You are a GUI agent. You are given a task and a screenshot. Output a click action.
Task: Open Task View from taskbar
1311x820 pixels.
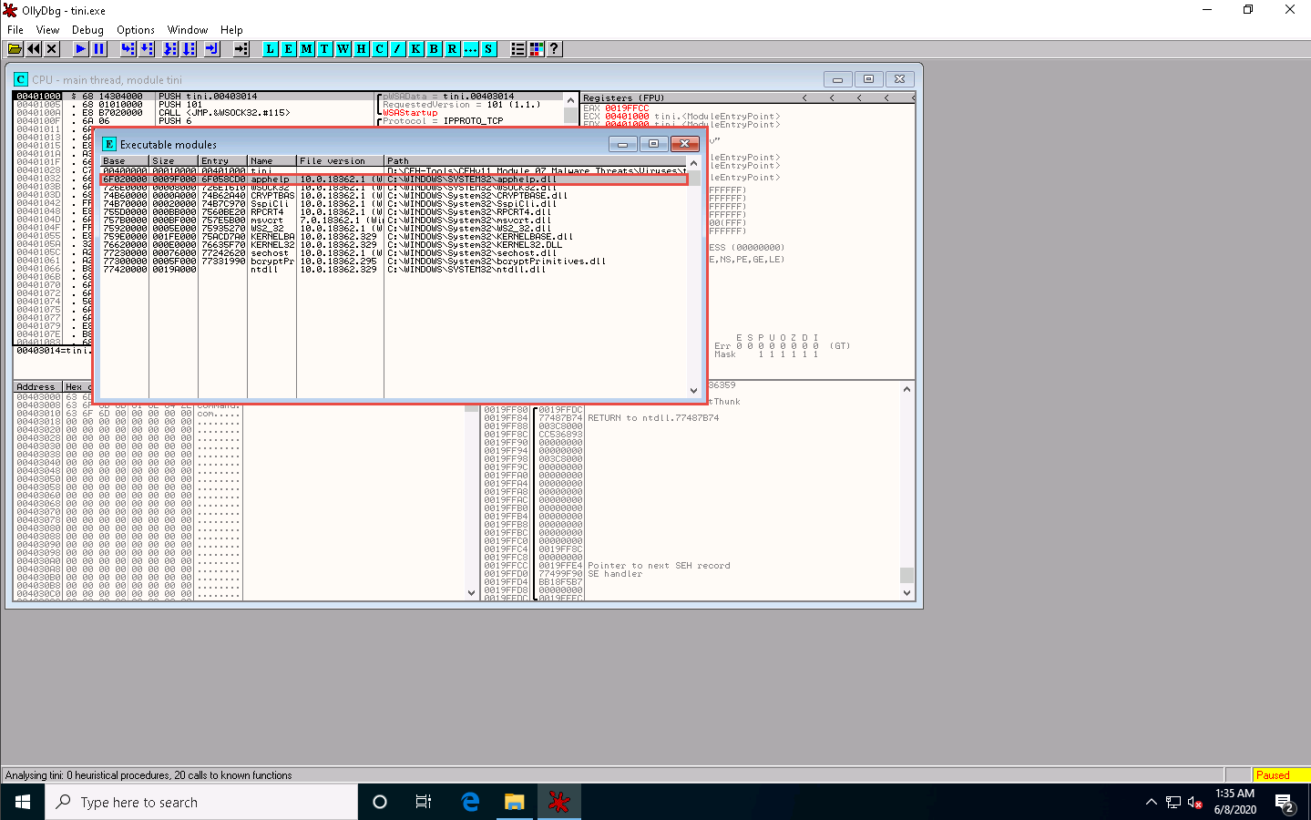pyautogui.click(x=424, y=802)
